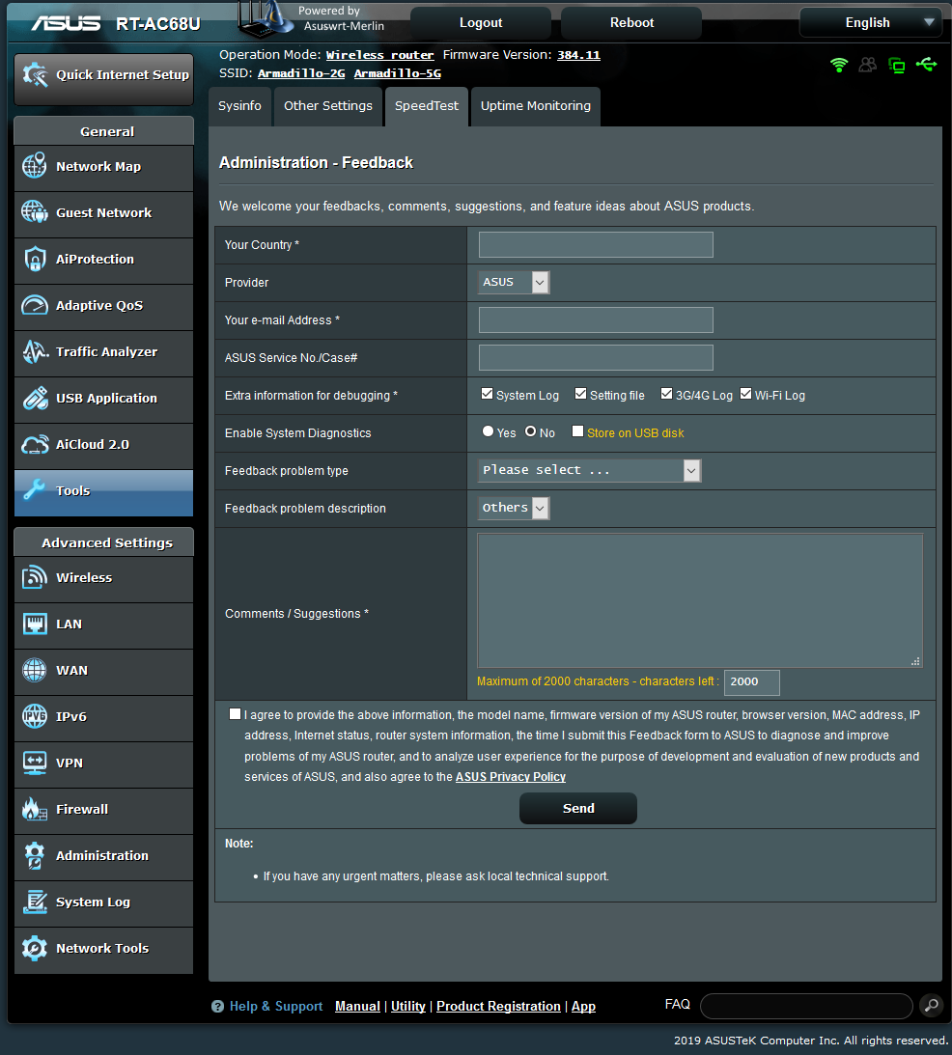
Task: Click the firmware version 384.11 link
Action: (578, 55)
